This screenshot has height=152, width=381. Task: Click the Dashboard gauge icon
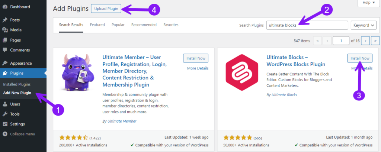[x=5, y=7]
